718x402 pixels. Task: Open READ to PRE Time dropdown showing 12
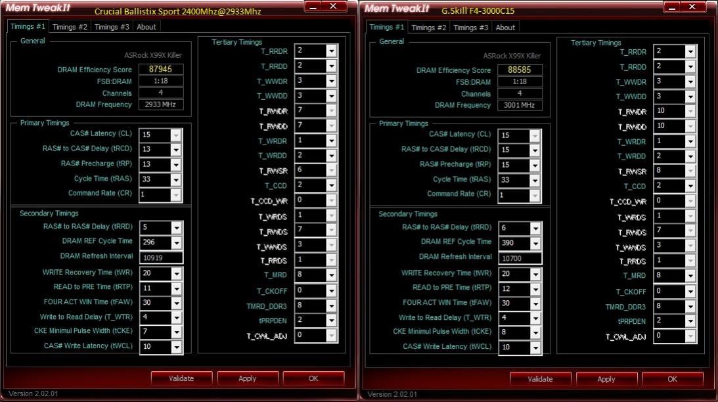(535, 288)
